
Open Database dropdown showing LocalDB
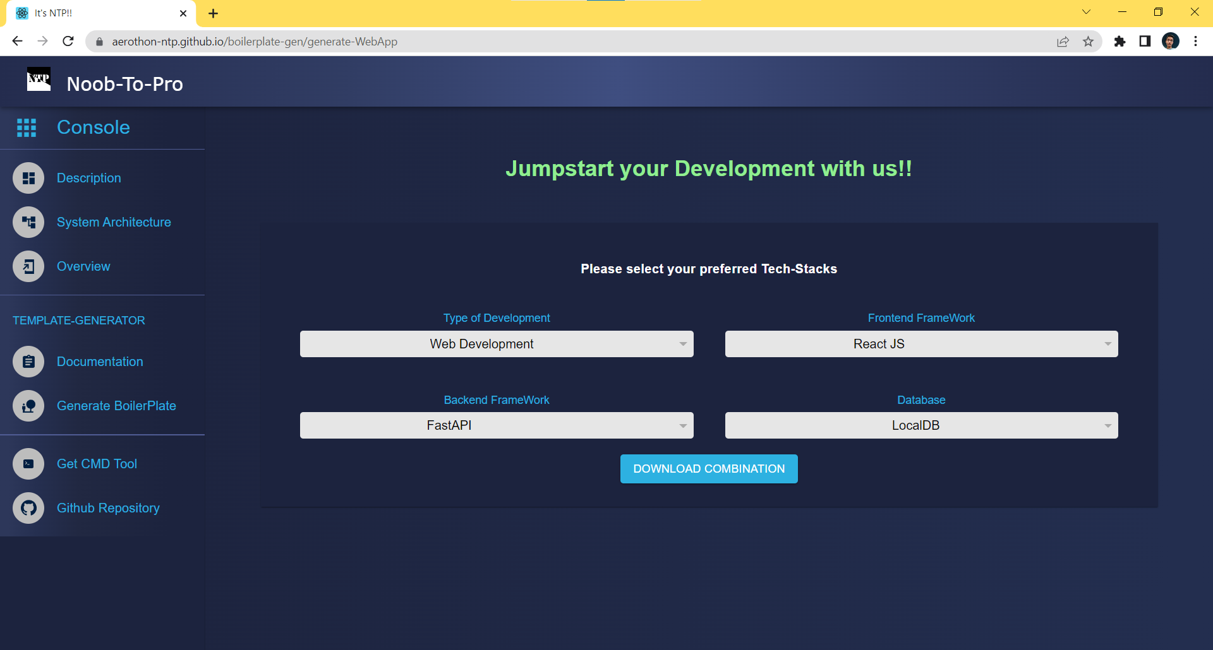(x=921, y=425)
